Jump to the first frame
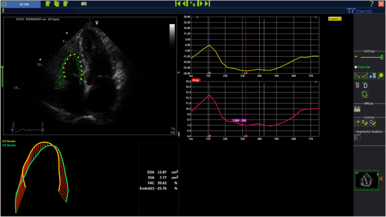386x217 pixels. click(x=178, y=4)
